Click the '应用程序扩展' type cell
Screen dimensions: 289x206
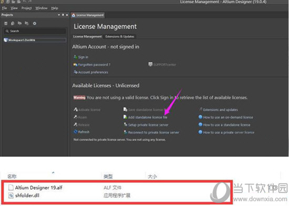(x=117, y=195)
